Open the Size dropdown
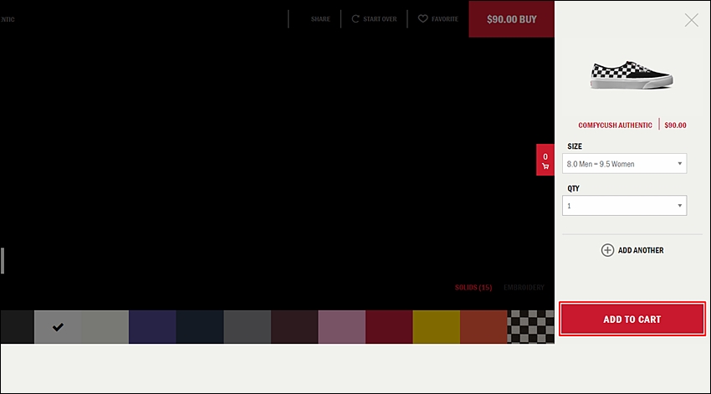 (x=624, y=164)
